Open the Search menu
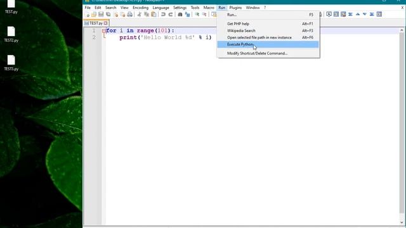This screenshot has height=228, width=406. pyautogui.click(x=110, y=8)
